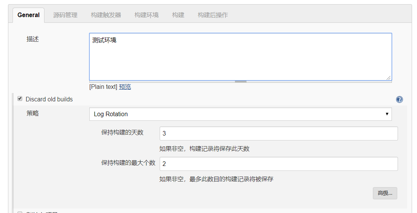Viewport: 417px width, 213px height.
Task: Click the [Plain text] label
Action: 103,87
